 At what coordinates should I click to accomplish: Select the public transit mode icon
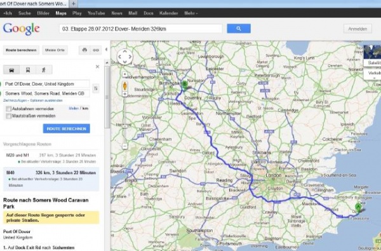(28, 70)
